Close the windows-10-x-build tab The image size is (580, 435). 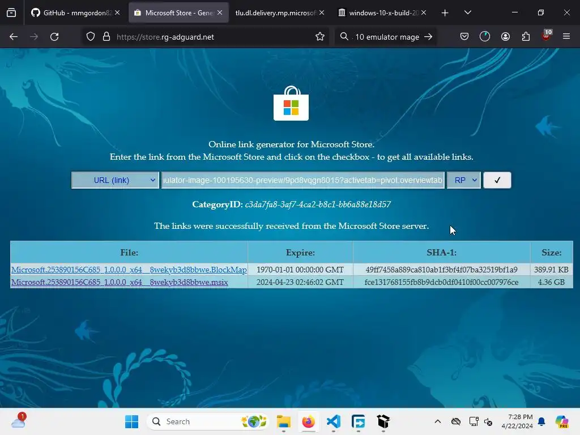[x=424, y=12]
